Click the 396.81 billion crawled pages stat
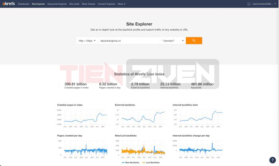The image size is (279, 166). (x=77, y=86)
